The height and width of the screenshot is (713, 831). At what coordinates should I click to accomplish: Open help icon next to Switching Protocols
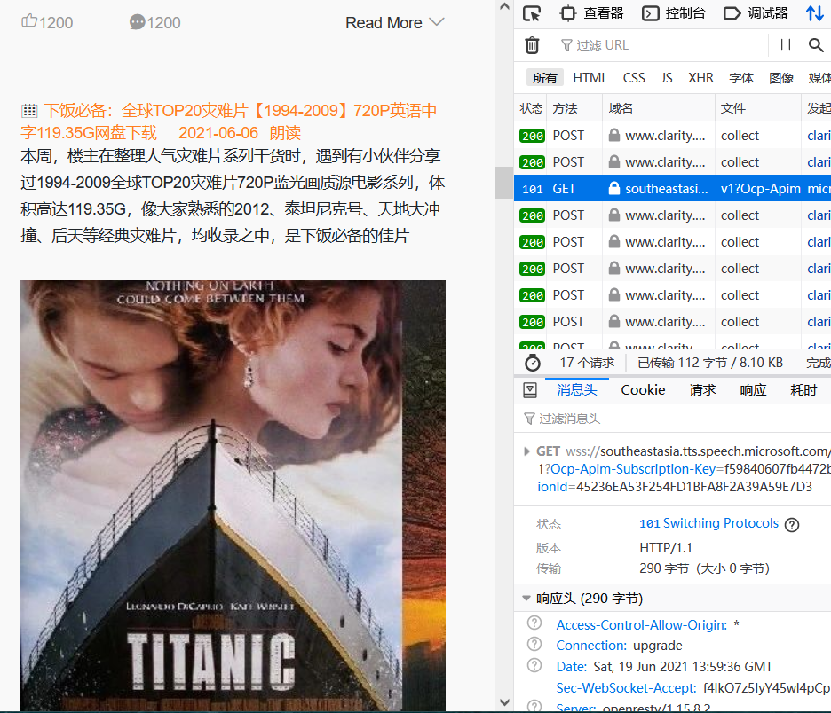tap(792, 525)
